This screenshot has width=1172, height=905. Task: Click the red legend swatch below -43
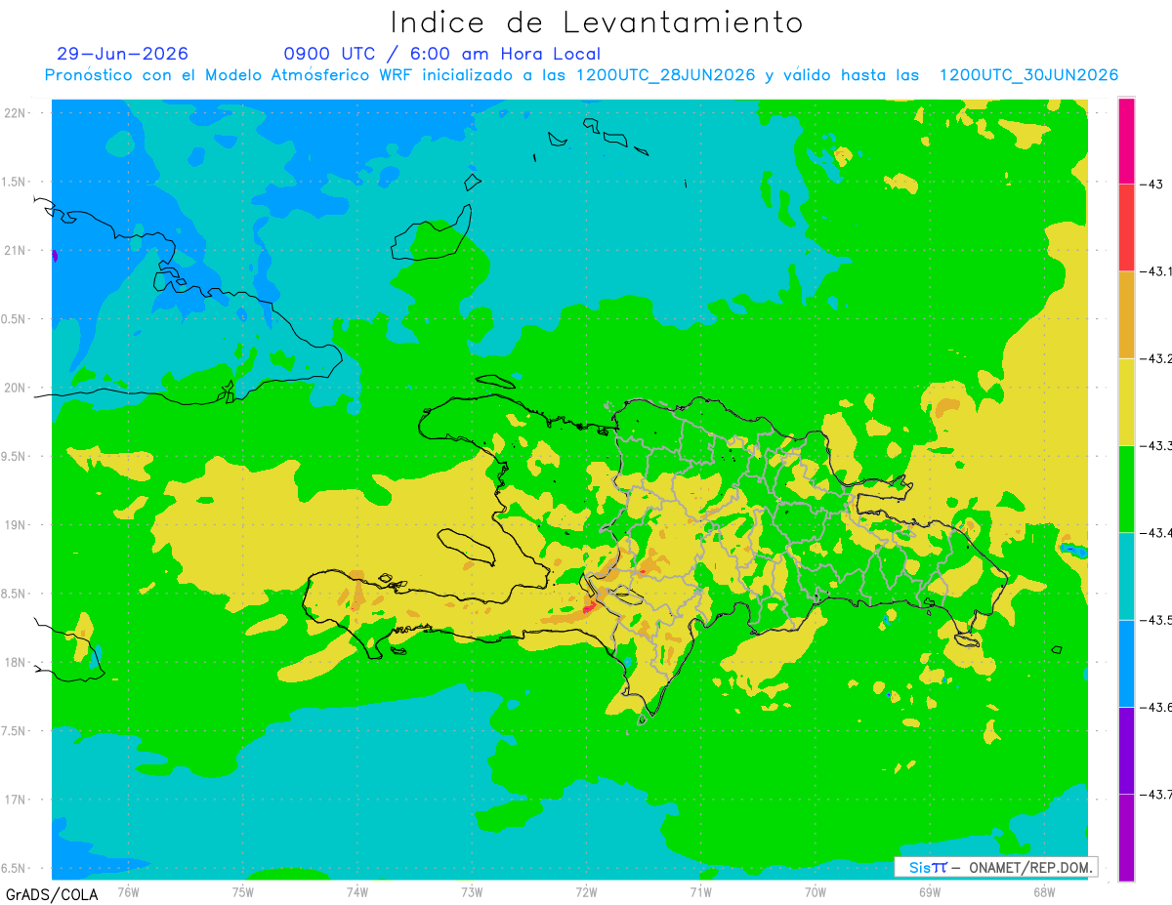pyautogui.click(x=1126, y=227)
